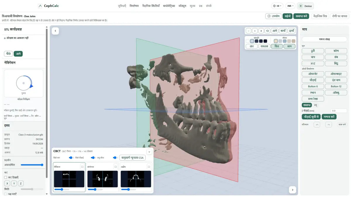The image size is (351, 197).
Task: Collapse the left panel with the arrow button
Action: pyautogui.click(x=55, y=31)
